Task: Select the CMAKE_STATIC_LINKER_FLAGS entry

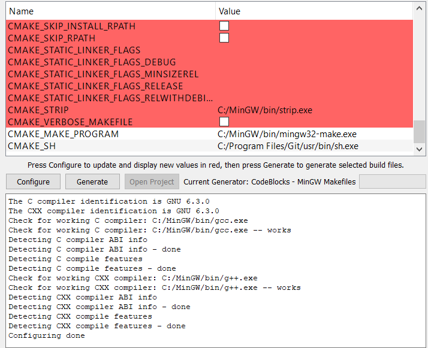Action: [74, 50]
